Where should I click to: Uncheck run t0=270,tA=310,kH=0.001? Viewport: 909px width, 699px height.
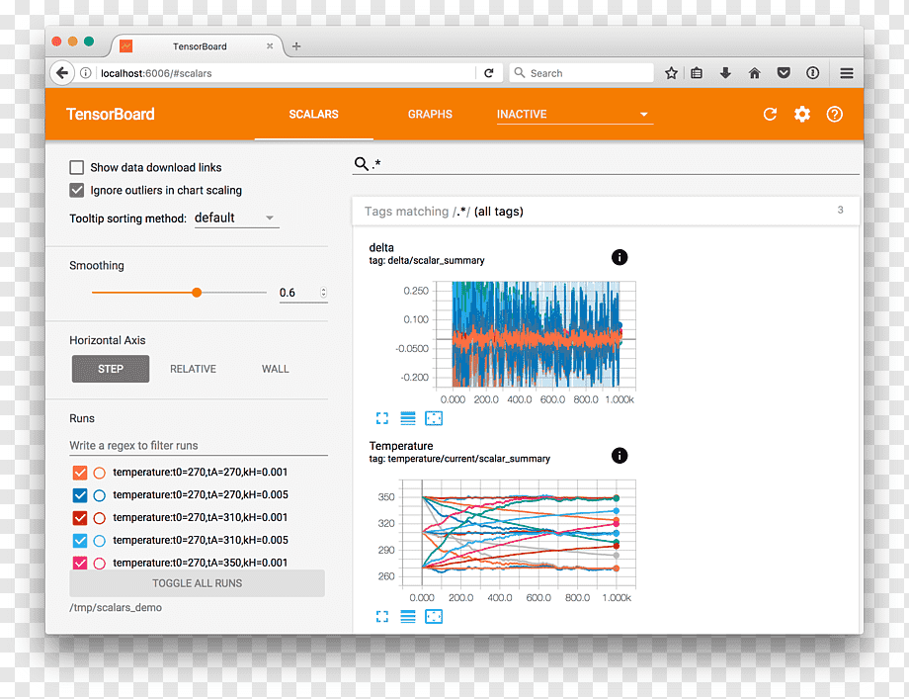(x=80, y=518)
